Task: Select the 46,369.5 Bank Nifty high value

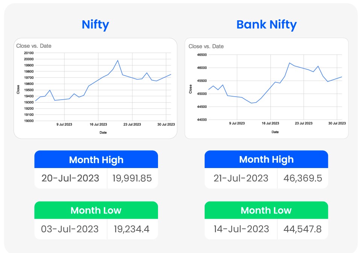Action: pyautogui.click(x=302, y=178)
